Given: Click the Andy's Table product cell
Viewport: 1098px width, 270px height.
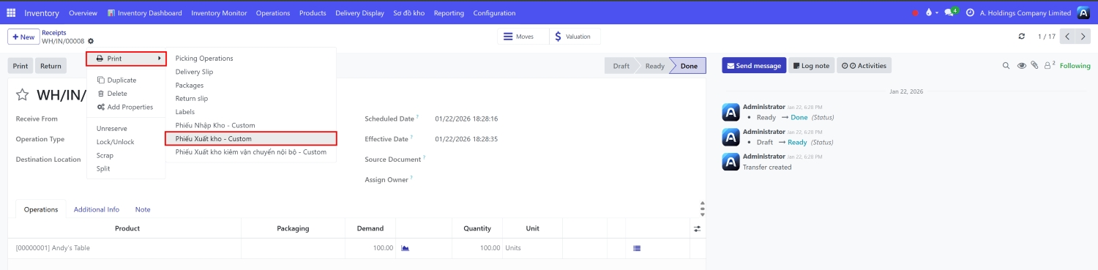Looking at the screenshot, I should coord(124,248).
